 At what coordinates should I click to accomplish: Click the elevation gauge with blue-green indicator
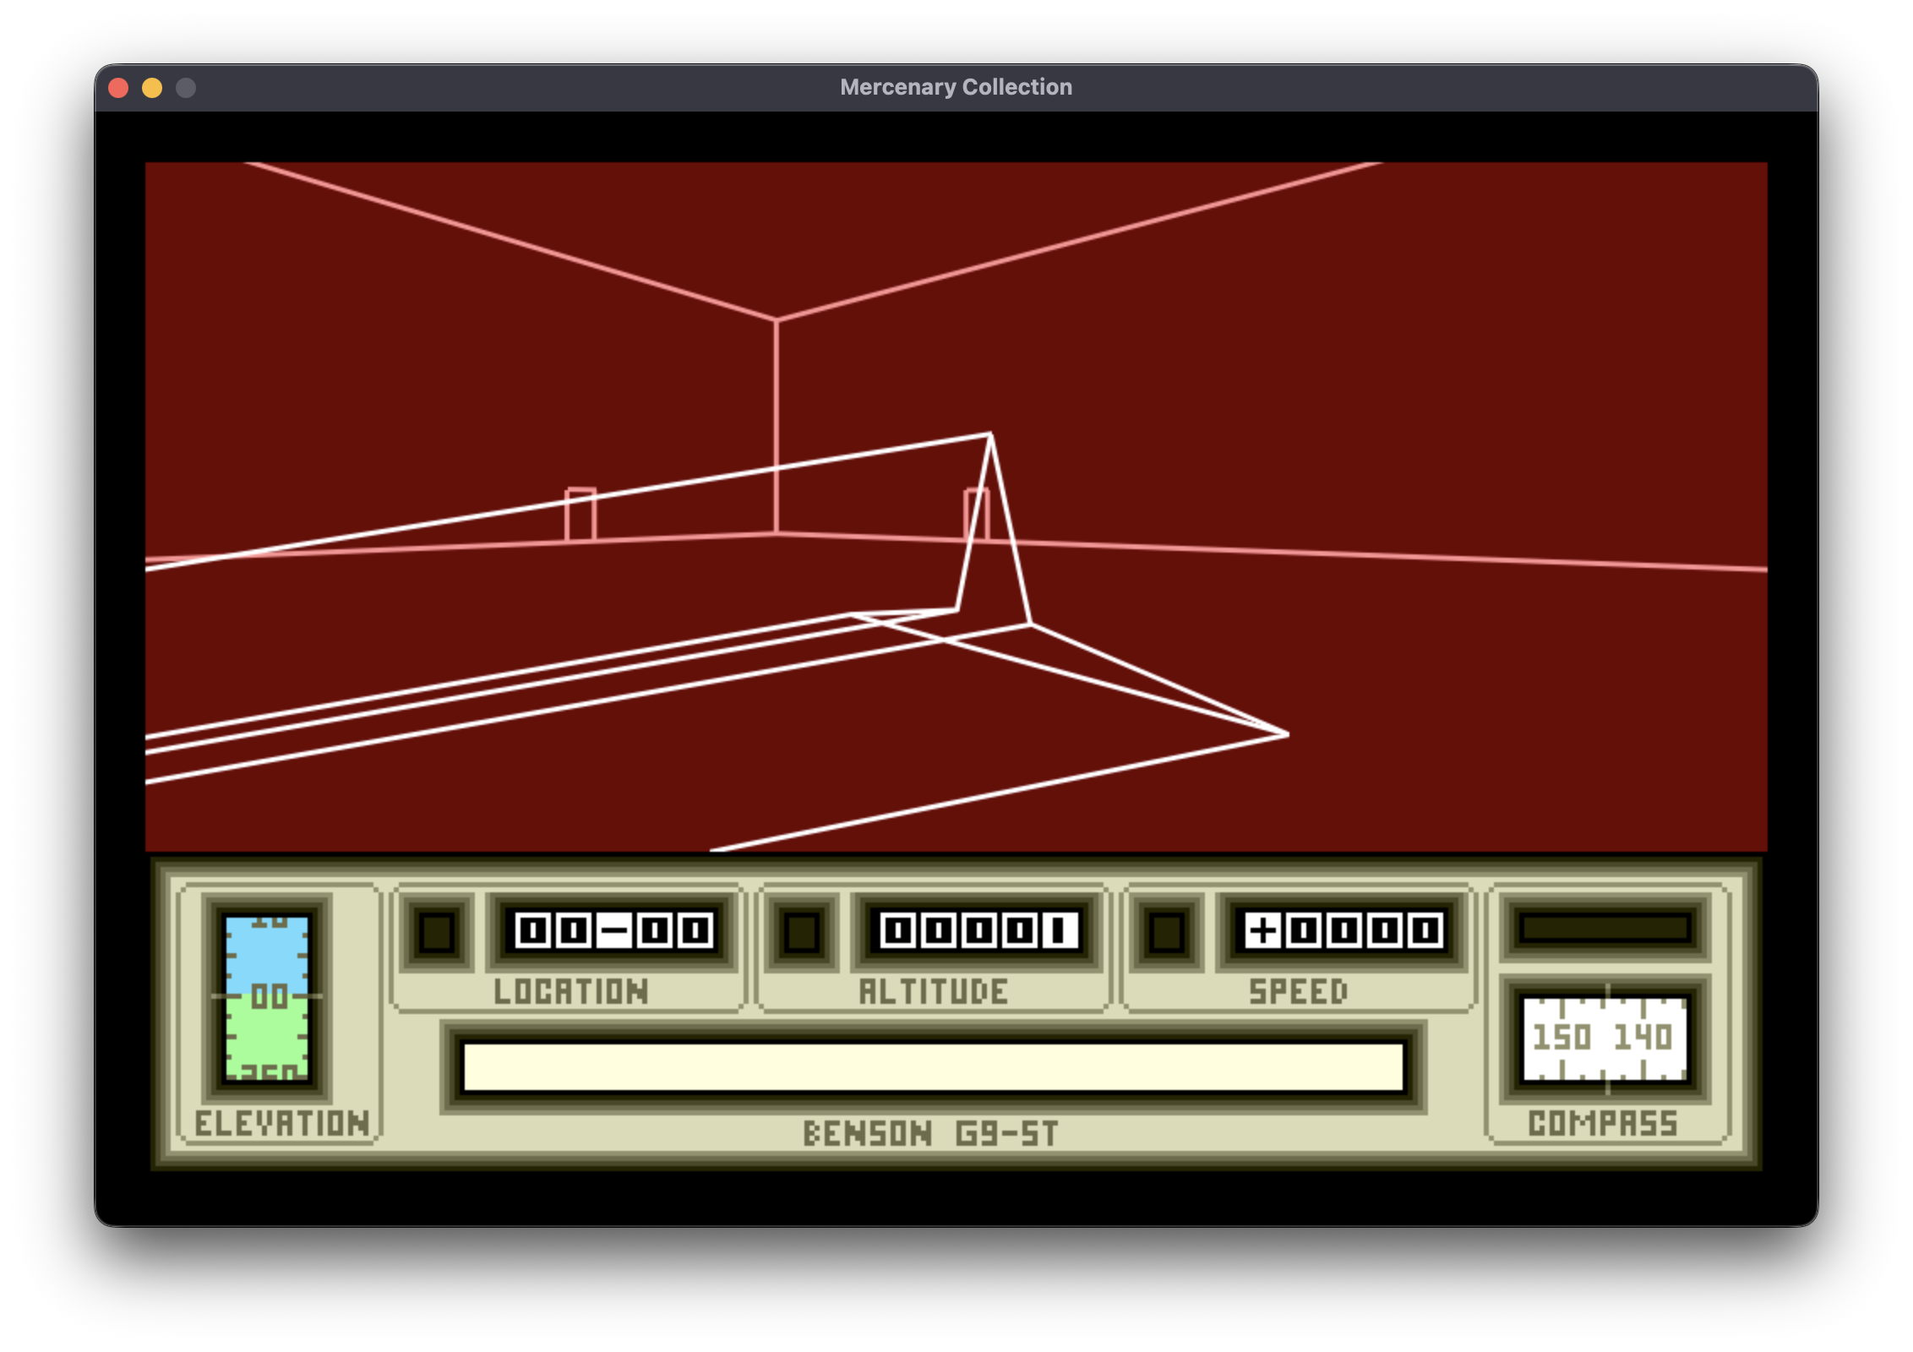[x=267, y=997]
